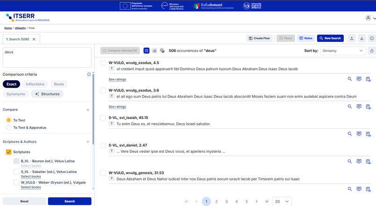Click the upload icon in top toolbar
The height and width of the screenshot is (206, 376).
tap(352, 38)
